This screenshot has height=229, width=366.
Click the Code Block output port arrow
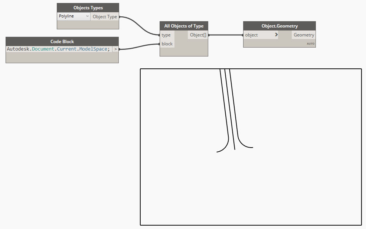[x=115, y=49]
